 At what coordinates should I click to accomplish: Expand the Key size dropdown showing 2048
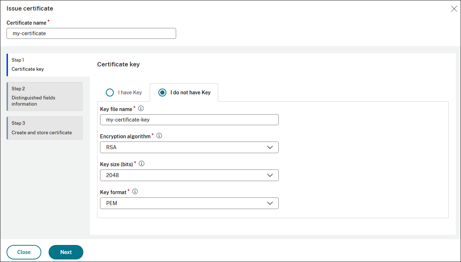coord(189,175)
